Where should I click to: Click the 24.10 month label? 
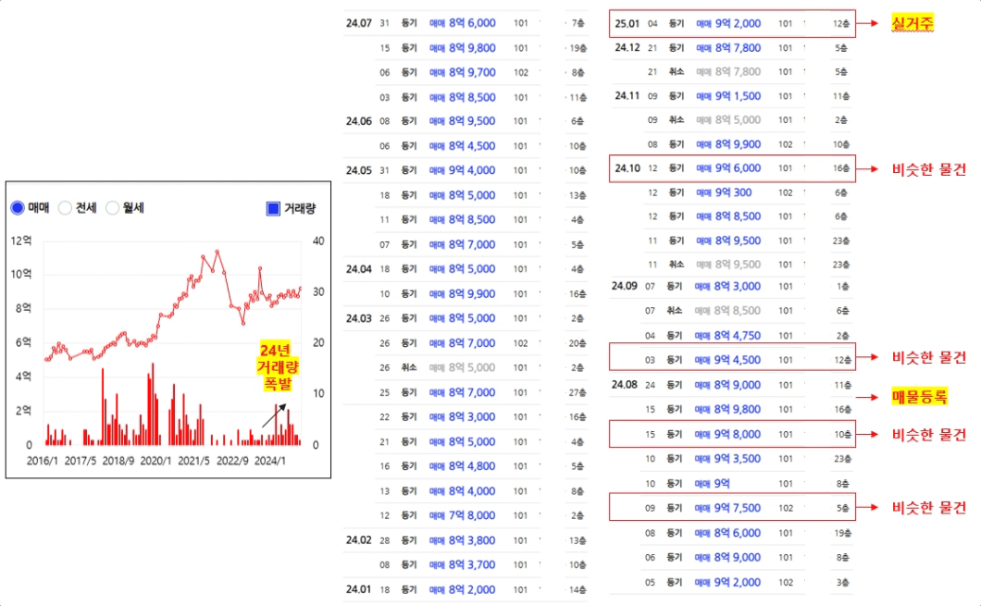(x=627, y=168)
